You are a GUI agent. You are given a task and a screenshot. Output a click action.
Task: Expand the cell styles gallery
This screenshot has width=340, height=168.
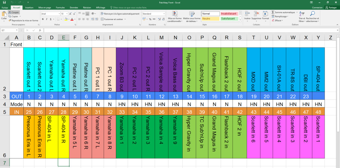240,20
